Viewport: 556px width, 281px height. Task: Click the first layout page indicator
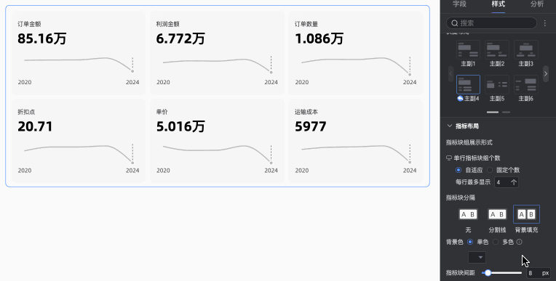(x=493, y=113)
